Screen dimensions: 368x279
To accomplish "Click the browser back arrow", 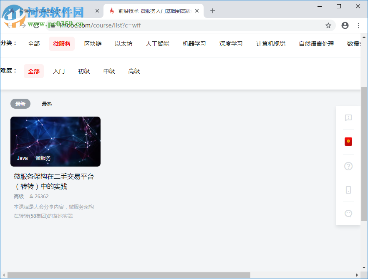I will point(9,25).
